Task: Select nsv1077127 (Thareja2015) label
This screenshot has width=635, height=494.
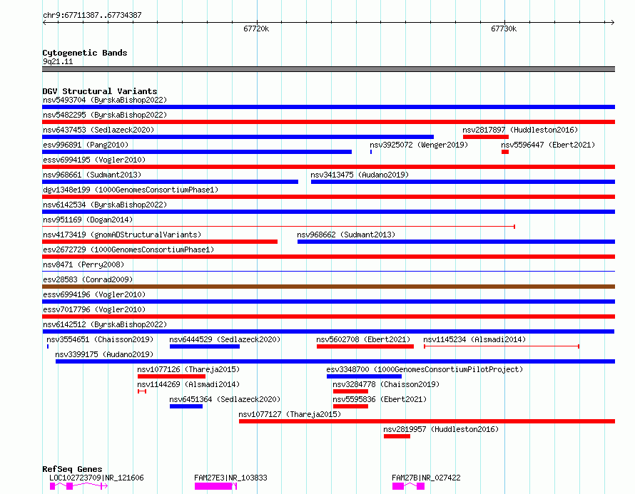Action: point(290,414)
